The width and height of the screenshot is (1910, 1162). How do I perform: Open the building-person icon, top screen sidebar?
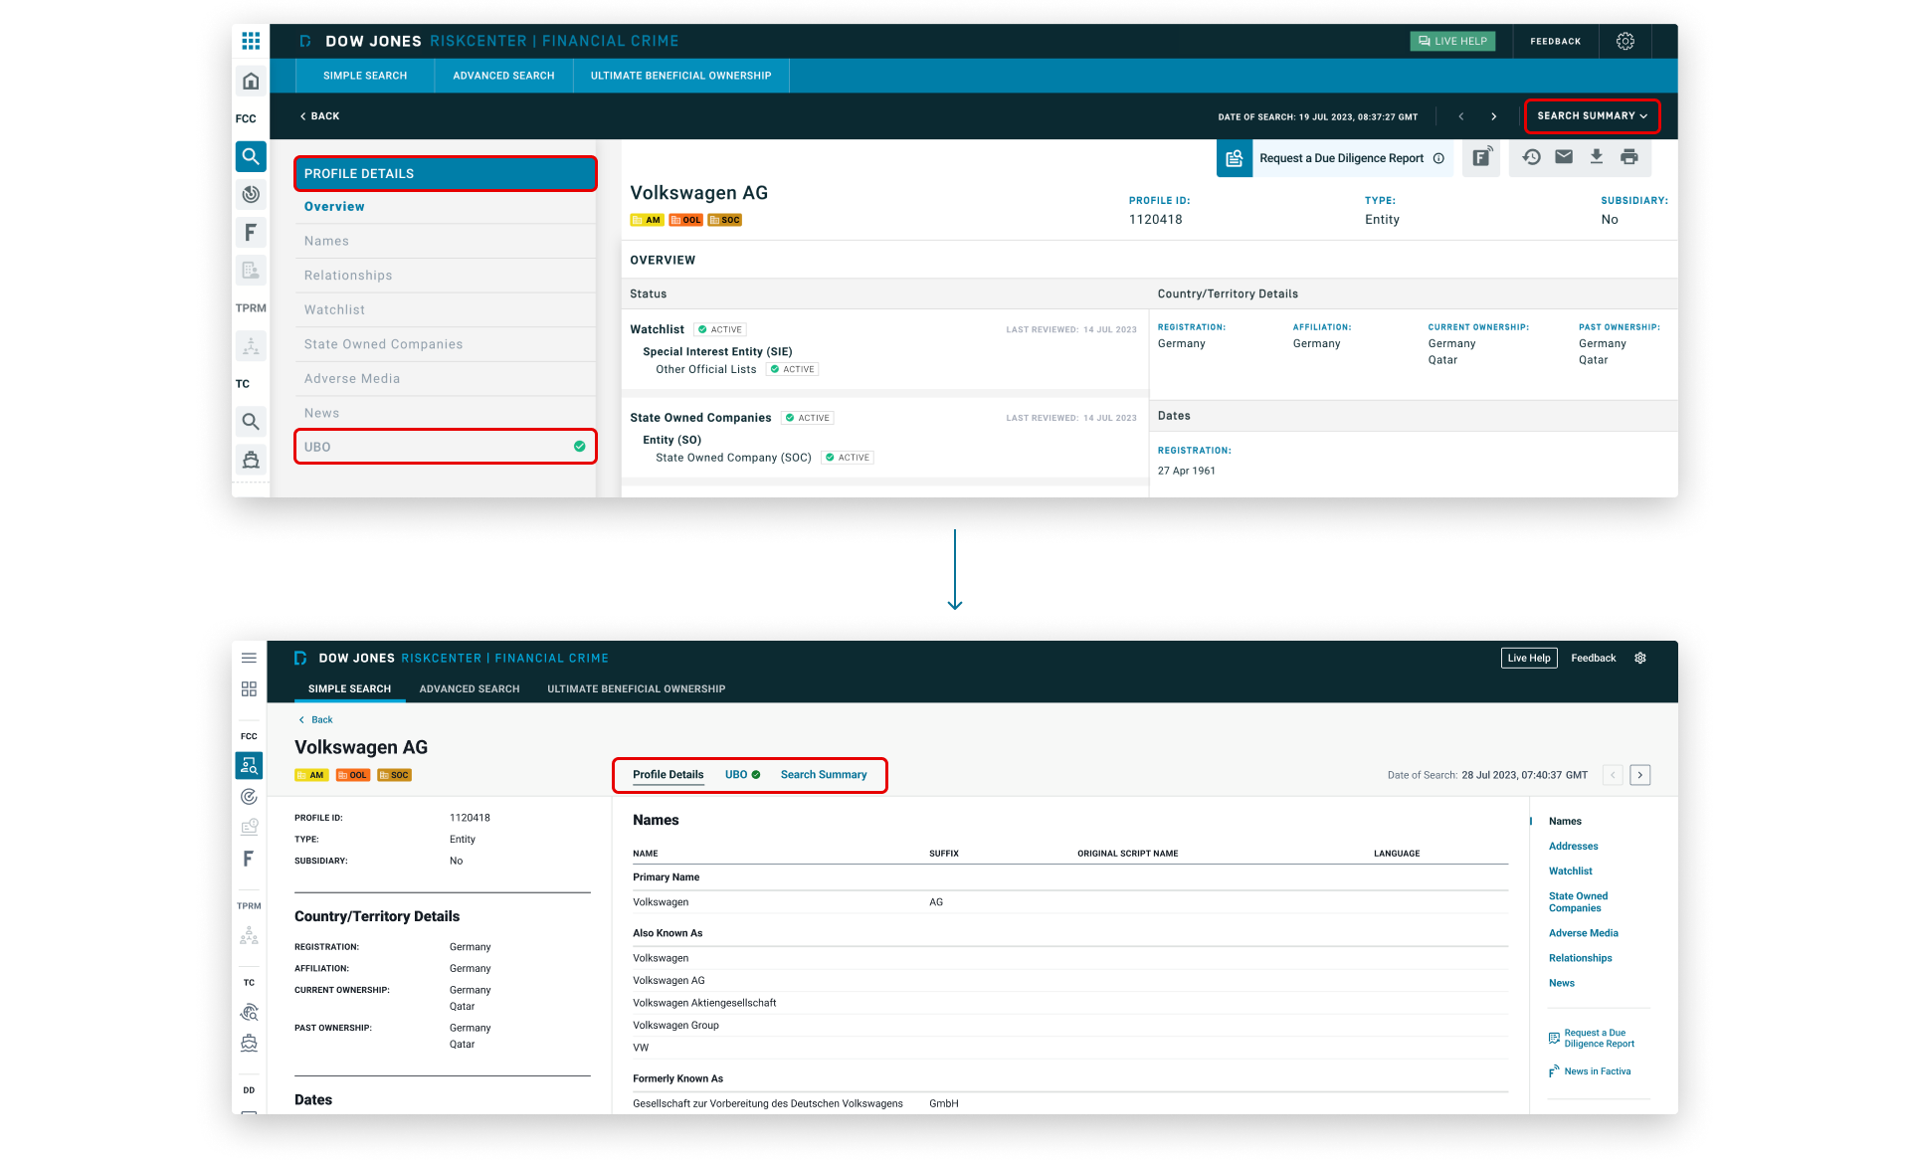point(251,270)
